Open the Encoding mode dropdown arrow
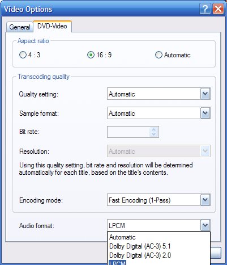227x265 pixels. (x=205, y=200)
